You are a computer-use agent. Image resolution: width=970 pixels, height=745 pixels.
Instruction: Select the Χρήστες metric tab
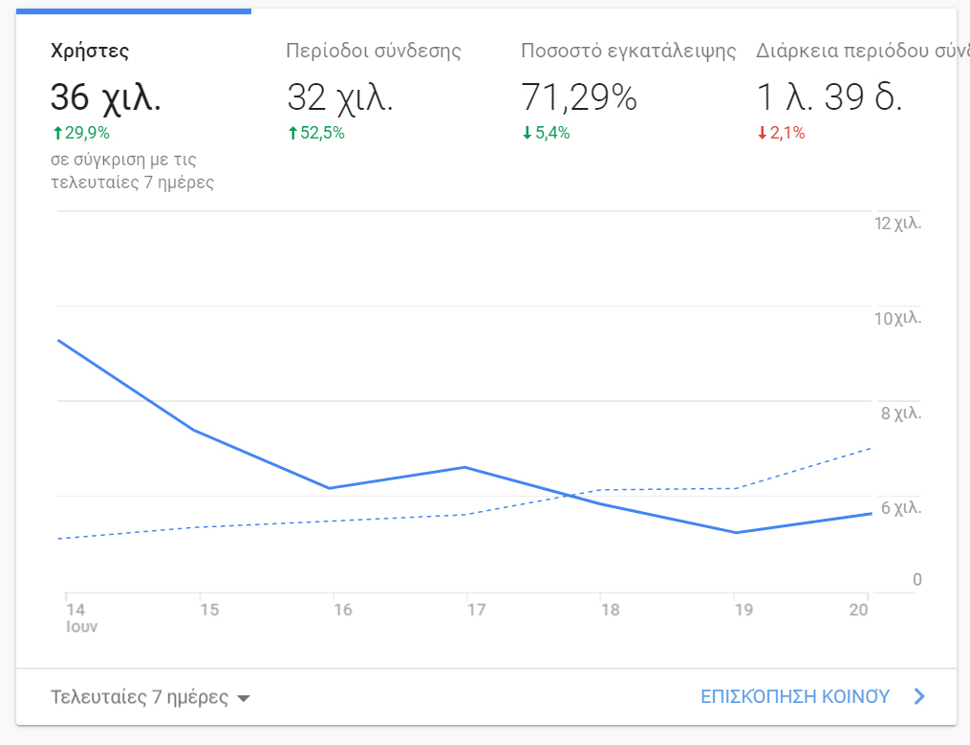click(90, 52)
